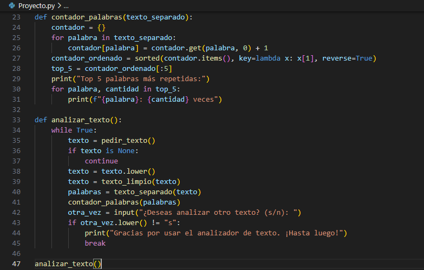Click the f-string print on line 31
The image size is (424, 270).
coord(145,99)
